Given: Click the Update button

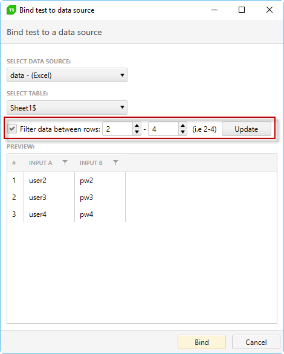Looking at the screenshot, I should (x=247, y=129).
